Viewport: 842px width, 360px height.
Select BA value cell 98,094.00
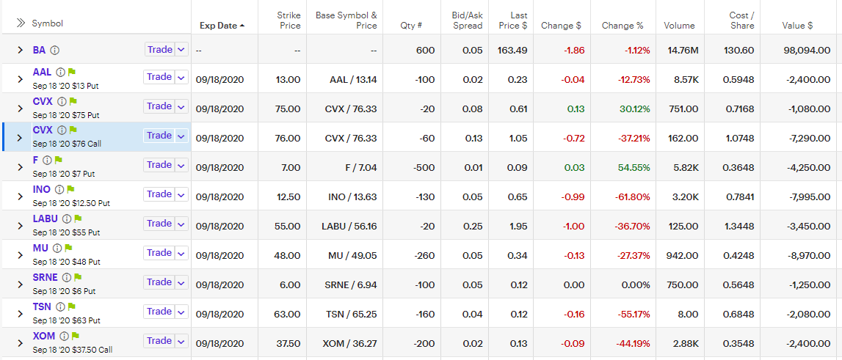(807, 50)
